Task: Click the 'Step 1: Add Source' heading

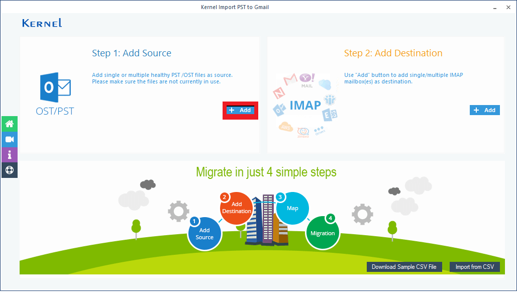Action: pos(132,53)
